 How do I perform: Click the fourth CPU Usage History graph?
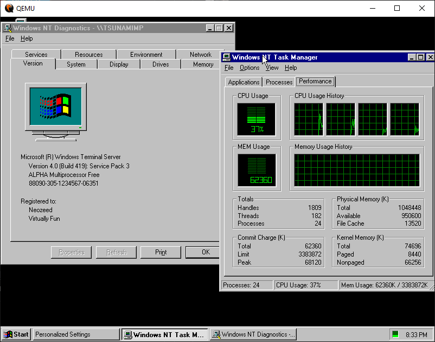click(405, 119)
